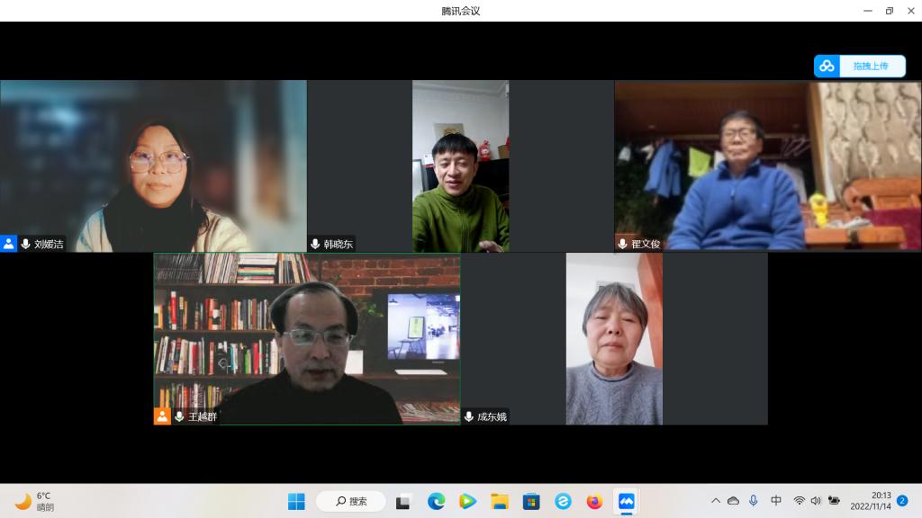Viewport: 922px width, 518px height.
Task: Click the orange person icon beside 王越群
Action: point(162,416)
